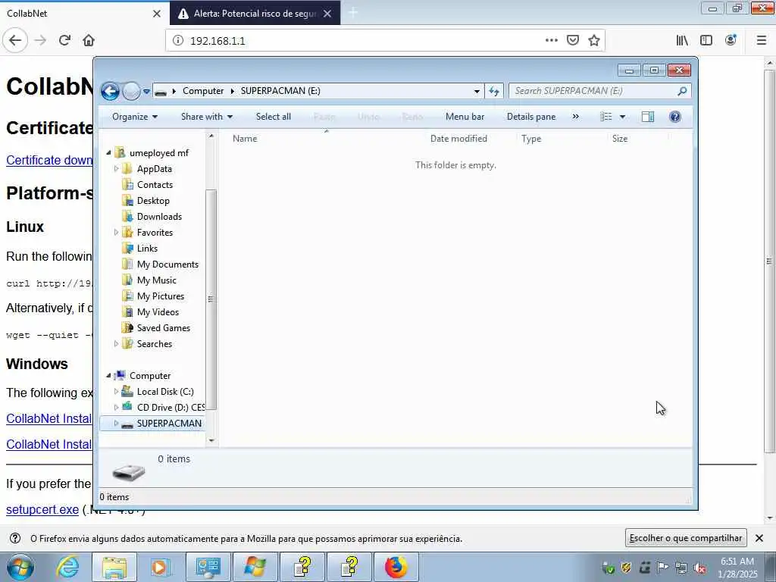The image size is (776, 582).
Task: Expand the AppData folder node
Action: [116, 169]
